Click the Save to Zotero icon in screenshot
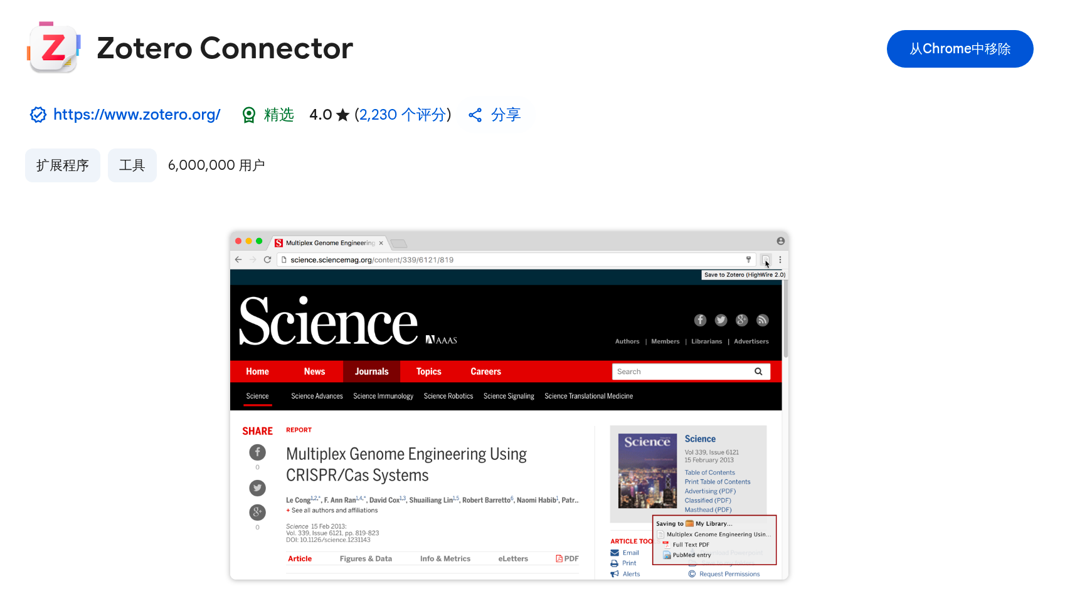Screen dimensions: 1065x609 (766, 259)
